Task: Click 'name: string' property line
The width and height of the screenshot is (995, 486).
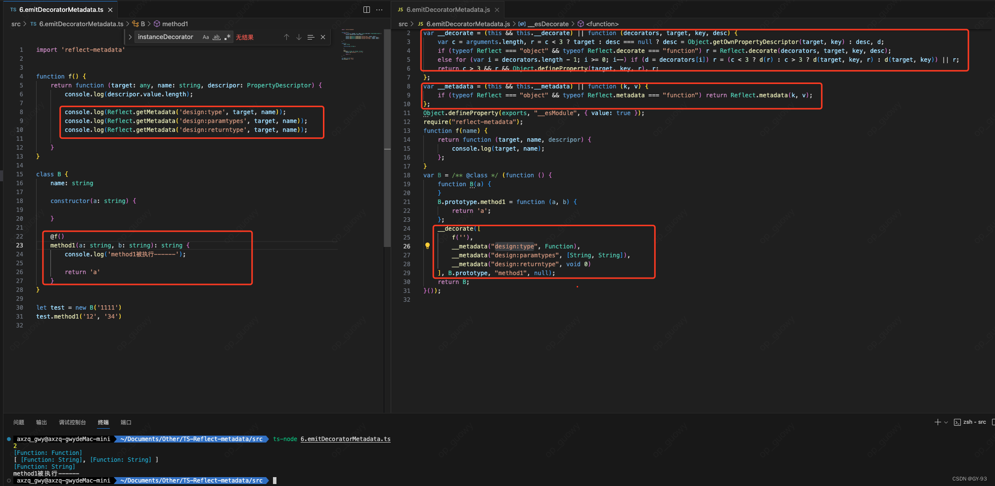Action: pos(72,183)
